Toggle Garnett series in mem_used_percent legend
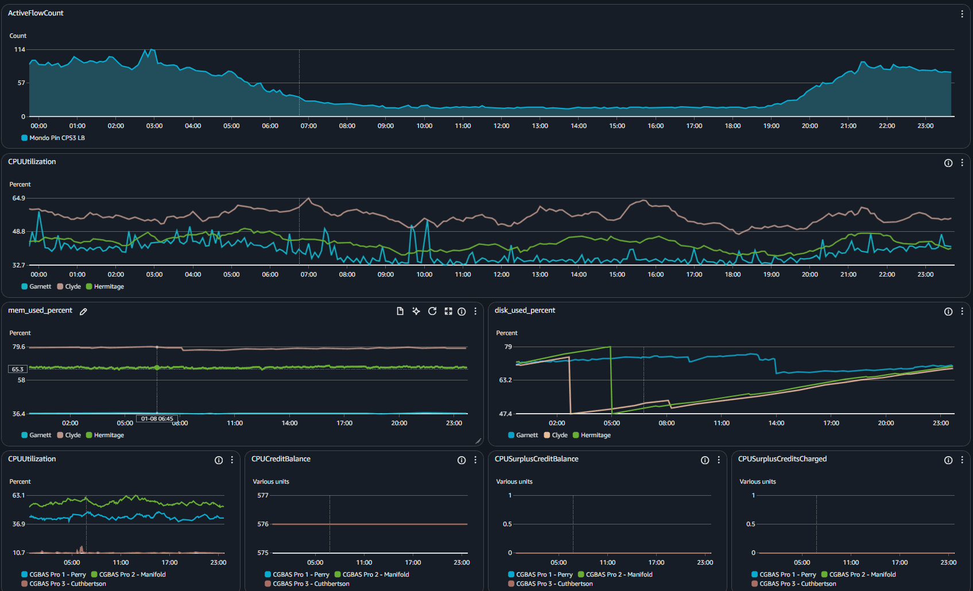Image resolution: width=973 pixels, height=591 pixels. pos(36,435)
